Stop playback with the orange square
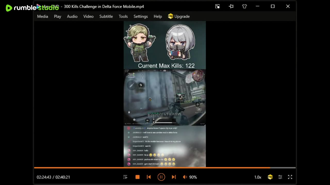 click(x=137, y=177)
